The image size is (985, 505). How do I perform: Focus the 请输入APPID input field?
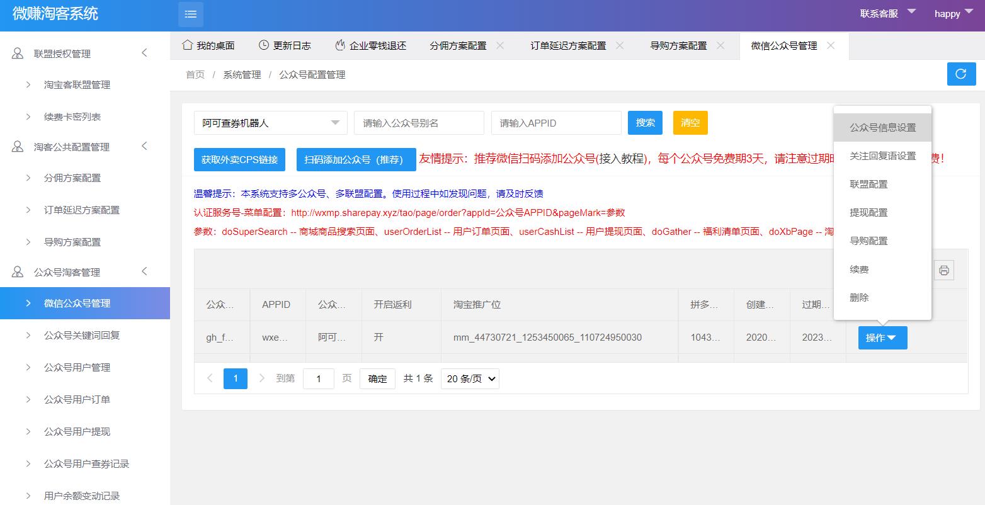coord(556,123)
